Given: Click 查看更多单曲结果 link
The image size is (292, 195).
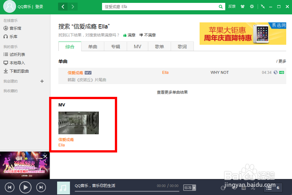Looking at the screenshot, I should pyautogui.click(x=172, y=92).
